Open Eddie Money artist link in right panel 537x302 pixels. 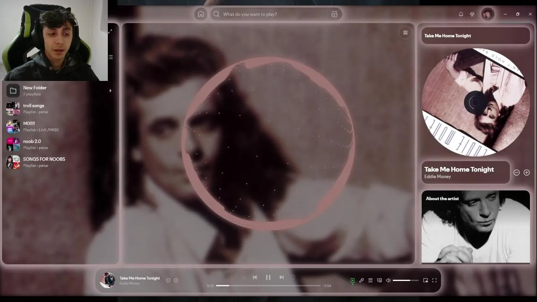click(438, 177)
